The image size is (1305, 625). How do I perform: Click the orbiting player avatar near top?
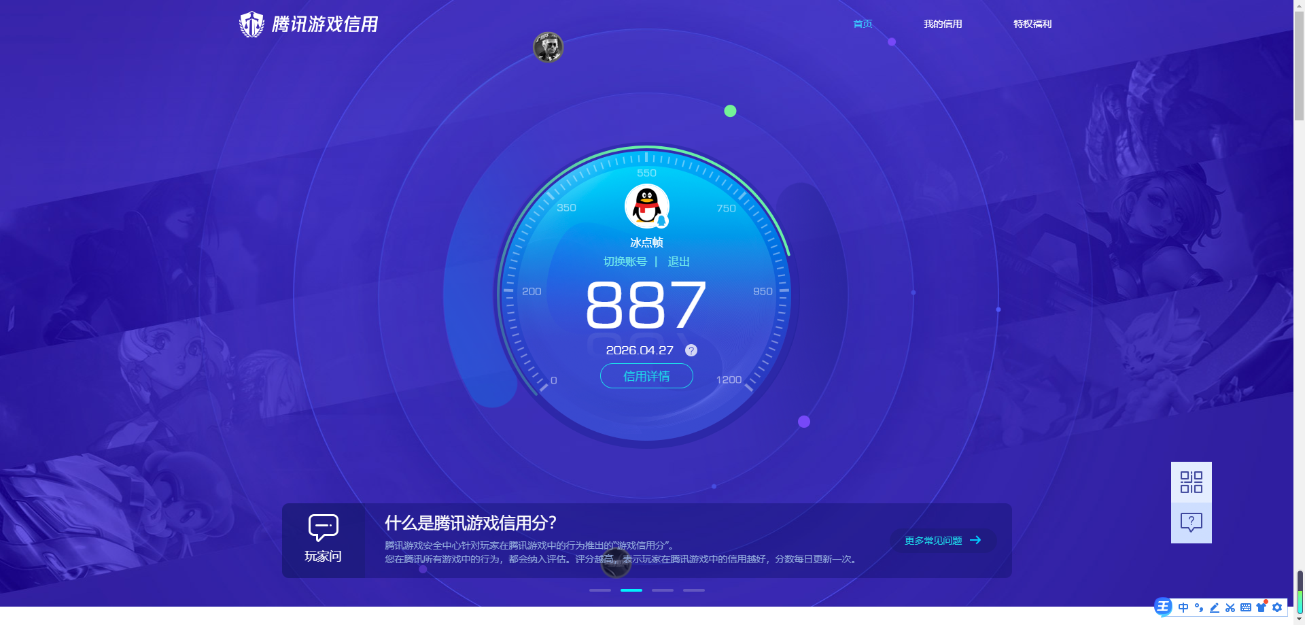click(548, 47)
